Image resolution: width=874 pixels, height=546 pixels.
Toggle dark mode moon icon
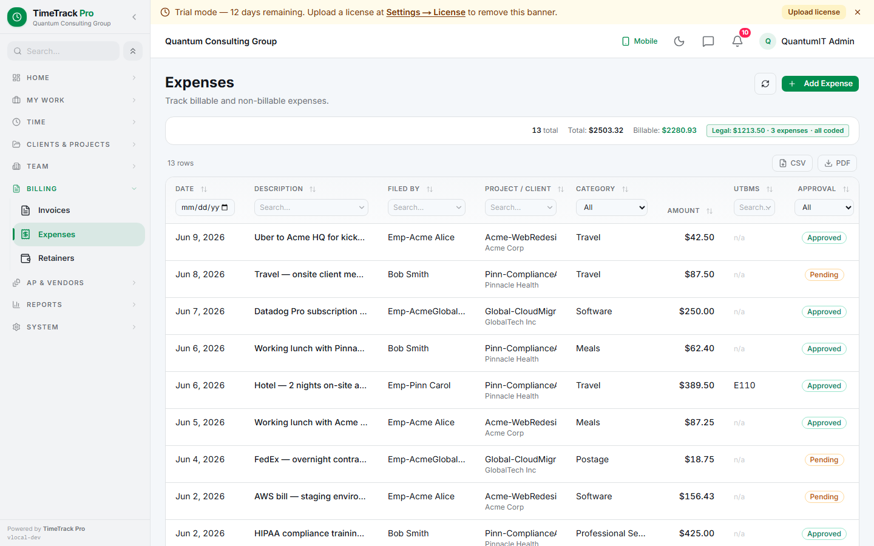[x=679, y=41]
